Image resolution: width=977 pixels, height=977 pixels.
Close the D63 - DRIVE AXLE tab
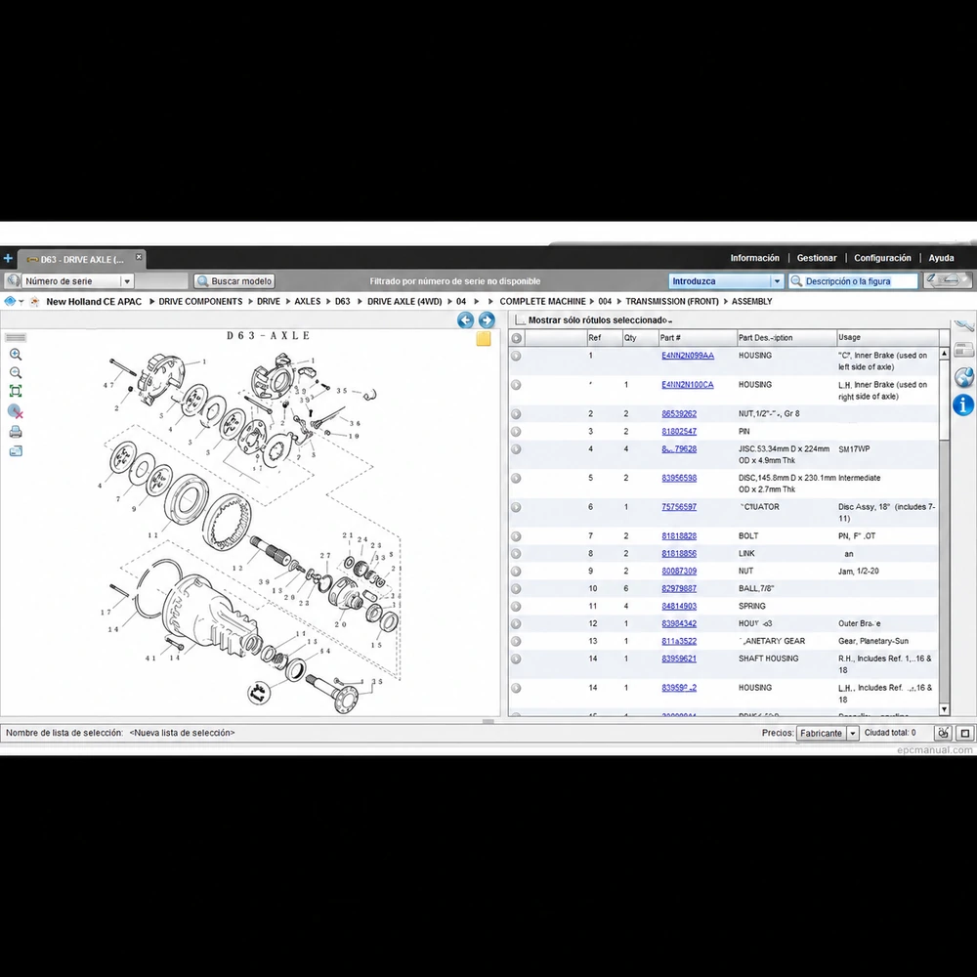[139, 257]
